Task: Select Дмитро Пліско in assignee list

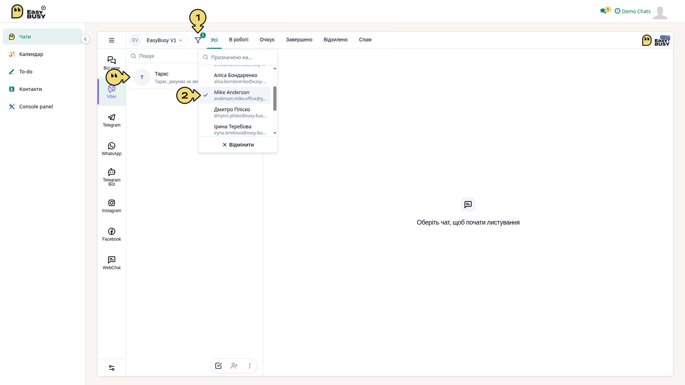Action: pos(235,112)
